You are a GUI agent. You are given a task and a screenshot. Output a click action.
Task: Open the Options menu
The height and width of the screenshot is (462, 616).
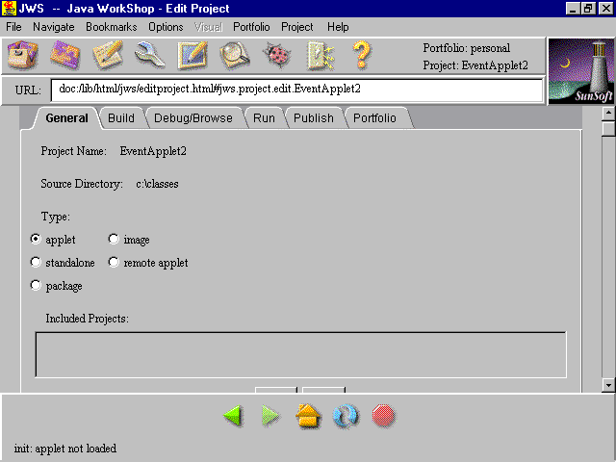click(x=166, y=27)
